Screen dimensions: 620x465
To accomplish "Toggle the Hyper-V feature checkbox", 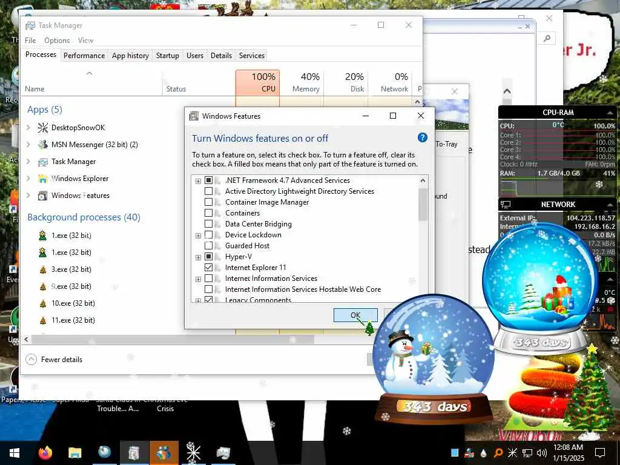I will click(208, 257).
